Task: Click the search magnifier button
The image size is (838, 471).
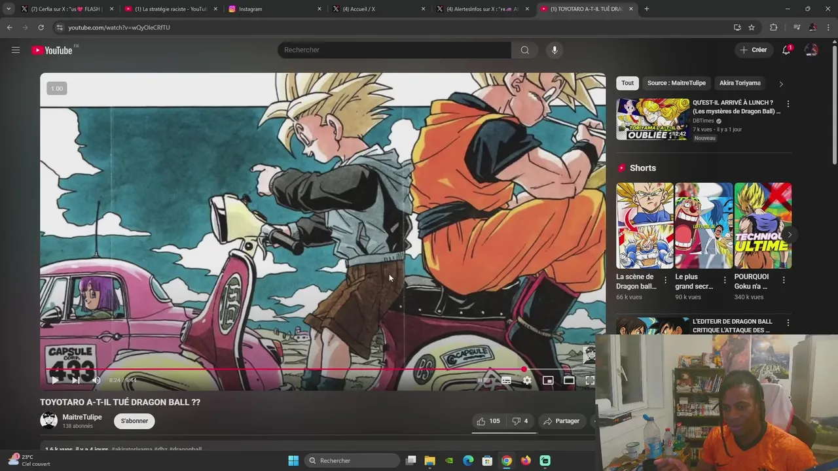Action: (x=524, y=50)
